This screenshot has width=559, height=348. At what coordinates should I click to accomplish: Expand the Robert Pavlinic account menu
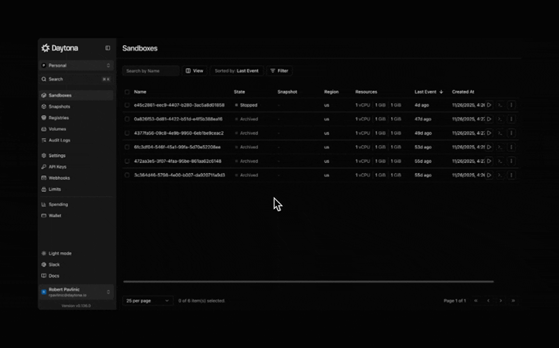pyautogui.click(x=76, y=292)
